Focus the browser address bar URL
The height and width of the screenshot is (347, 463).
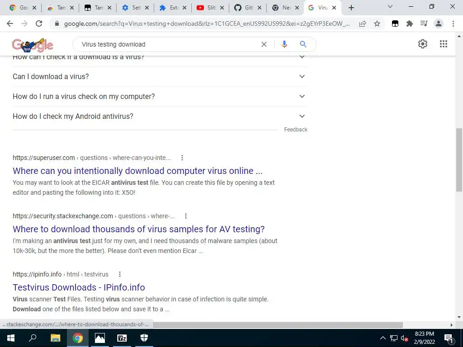pos(207,23)
